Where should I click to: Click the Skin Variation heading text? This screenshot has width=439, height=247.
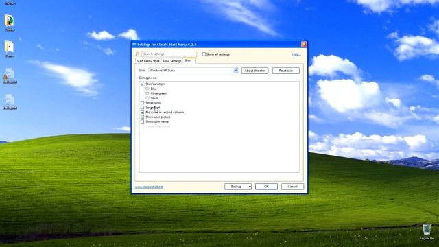click(x=155, y=84)
